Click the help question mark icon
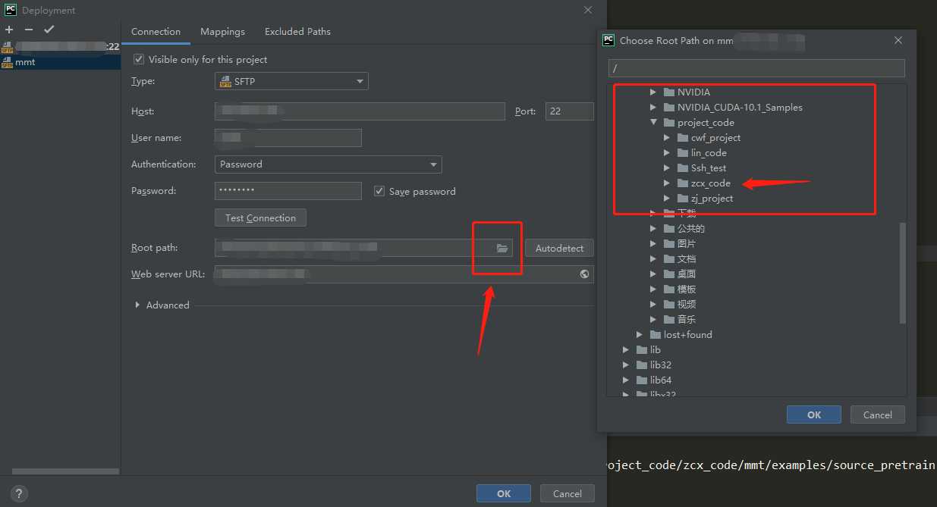This screenshot has width=937, height=507. click(x=19, y=493)
